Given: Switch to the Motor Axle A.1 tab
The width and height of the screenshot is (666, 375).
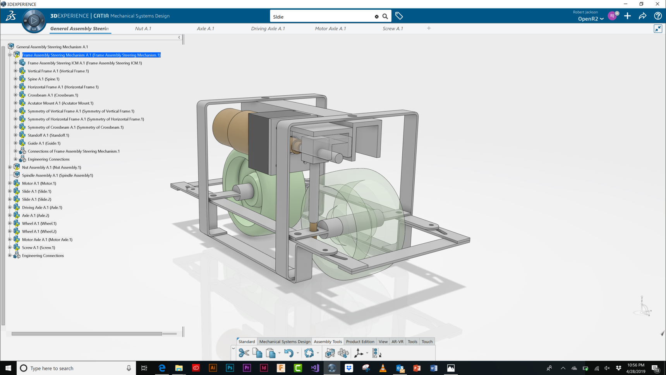Looking at the screenshot, I should 330,28.
